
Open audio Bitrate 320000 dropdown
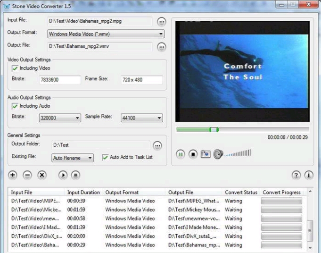click(60, 118)
